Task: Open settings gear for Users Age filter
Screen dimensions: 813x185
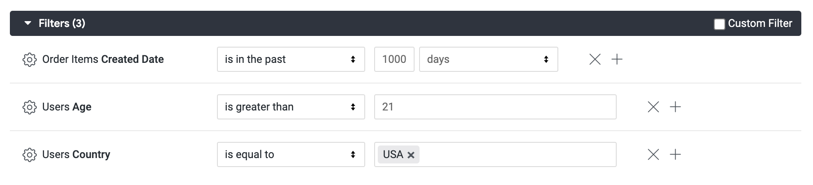Action: 29,107
